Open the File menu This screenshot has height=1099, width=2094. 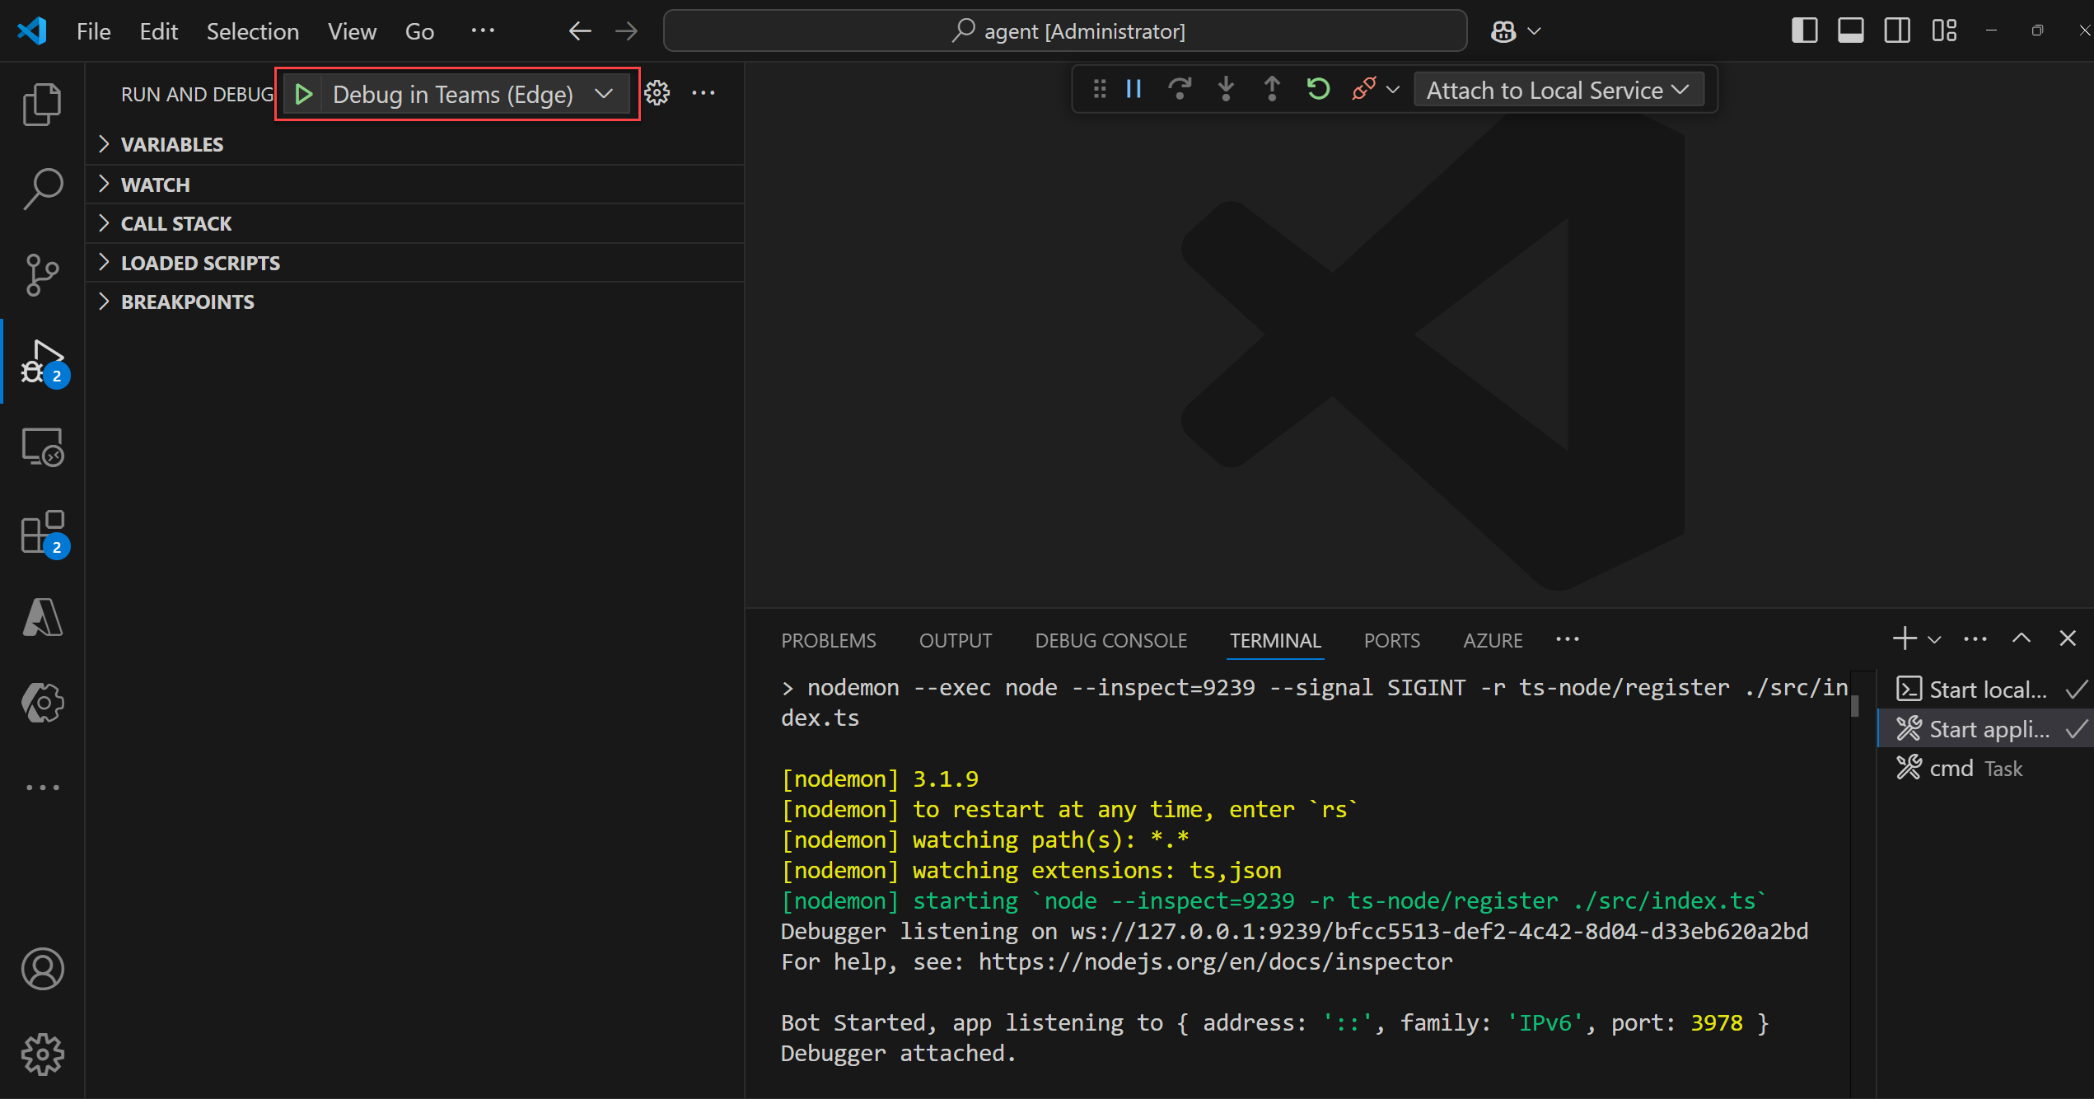point(94,31)
